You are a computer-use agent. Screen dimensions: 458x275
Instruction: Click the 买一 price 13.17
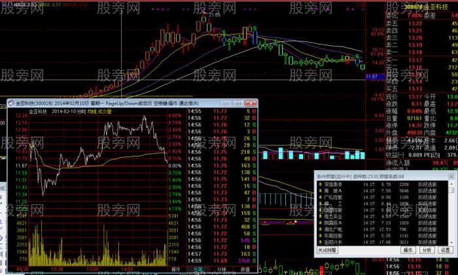(x=415, y=60)
